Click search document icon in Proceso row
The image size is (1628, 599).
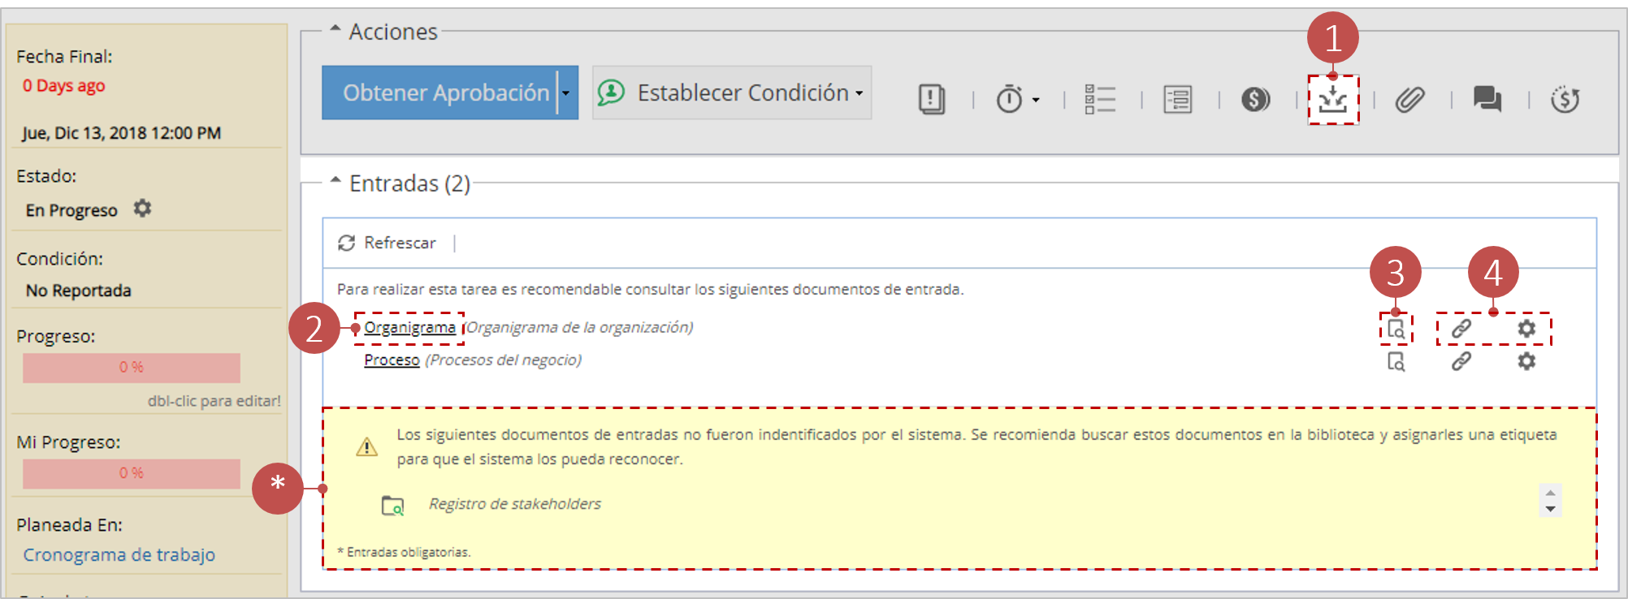click(x=1396, y=361)
